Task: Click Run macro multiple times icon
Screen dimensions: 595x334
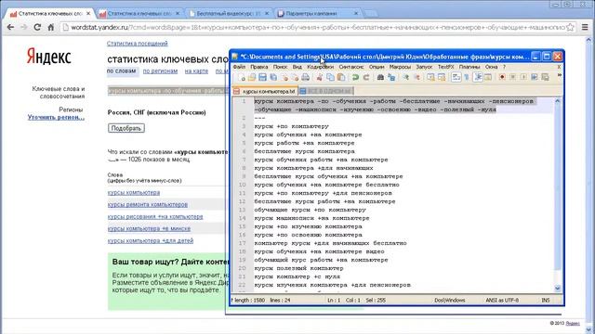Action: [x=535, y=77]
